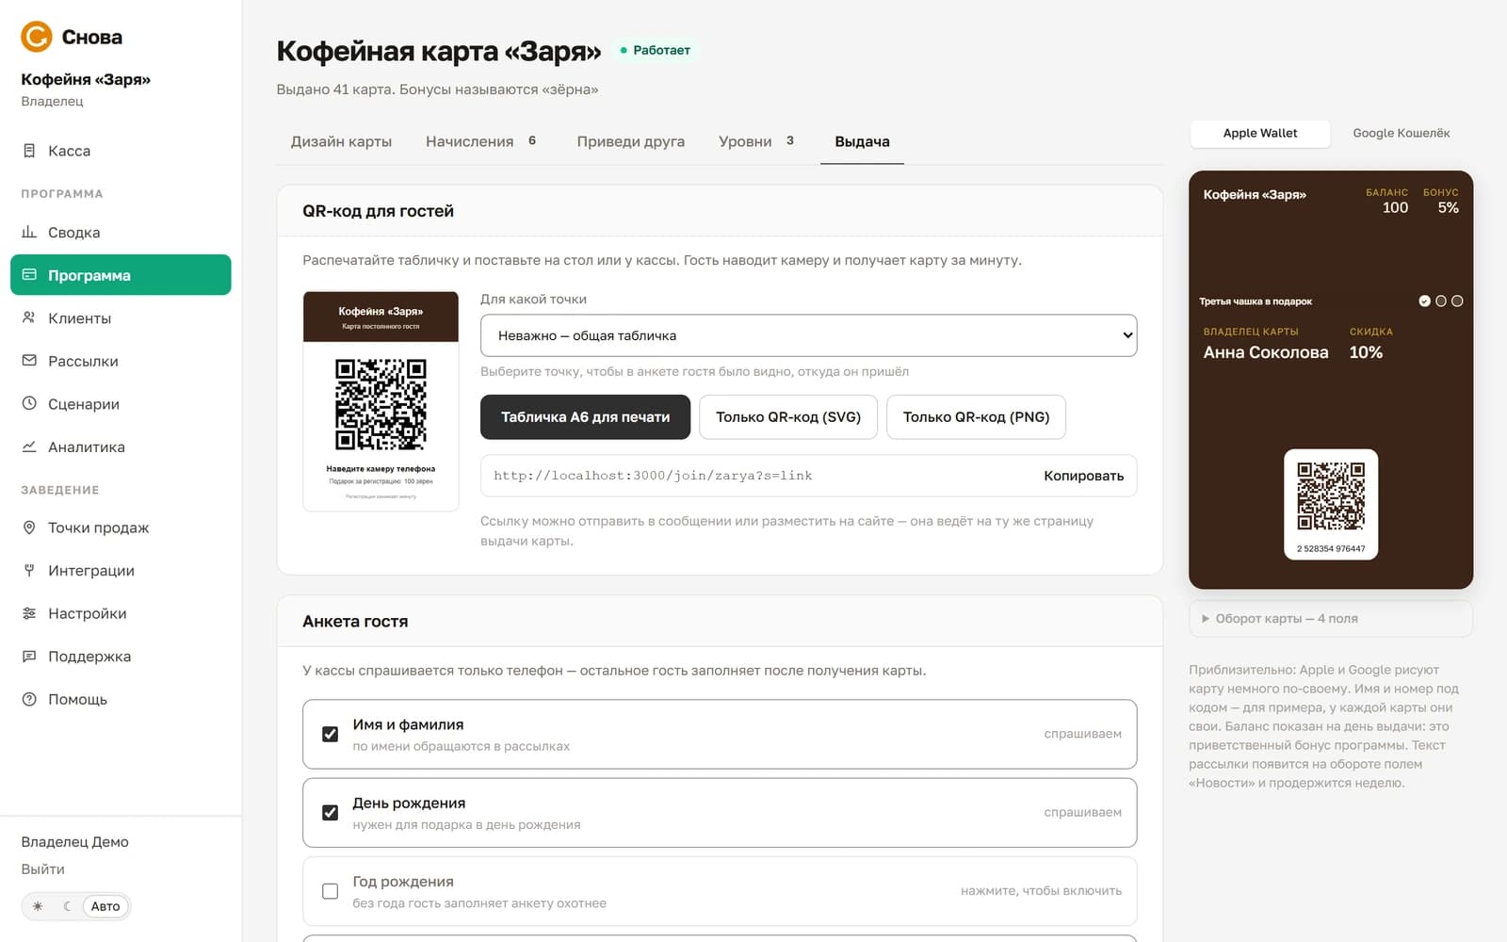The height and width of the screenshot is (942, 1507).
Task: Click the Работает status badge
Action: [x=656, y=50]
